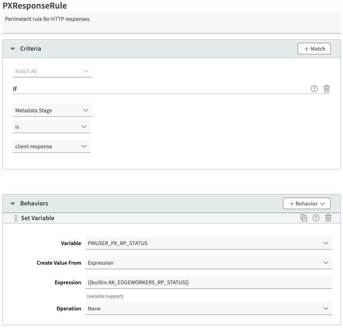Open help for Set Variable behavior
Viewport: 343px width, 328px height.
(316, 218)
